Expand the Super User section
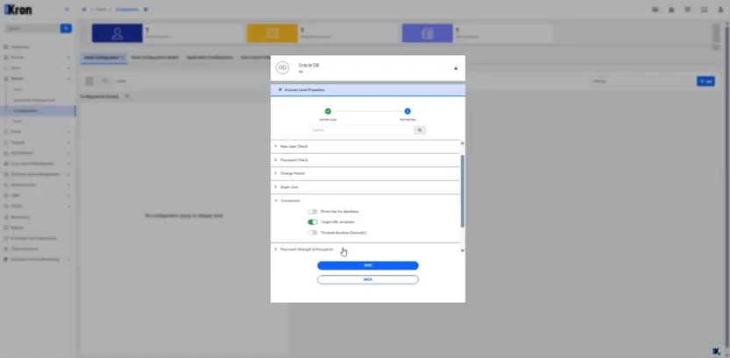Viewport: 730px width, 358px height. click(365, 187)
